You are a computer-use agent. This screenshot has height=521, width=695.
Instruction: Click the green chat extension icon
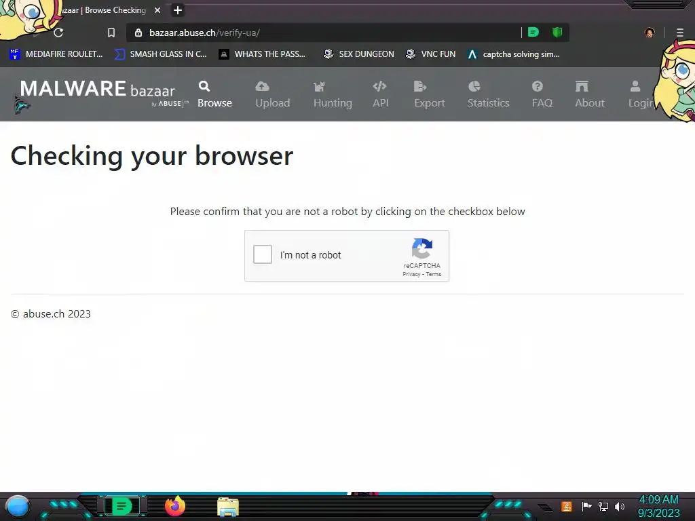533,33
